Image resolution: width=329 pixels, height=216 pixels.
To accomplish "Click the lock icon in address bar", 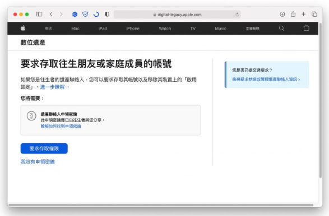I will (x=155, y=15).
